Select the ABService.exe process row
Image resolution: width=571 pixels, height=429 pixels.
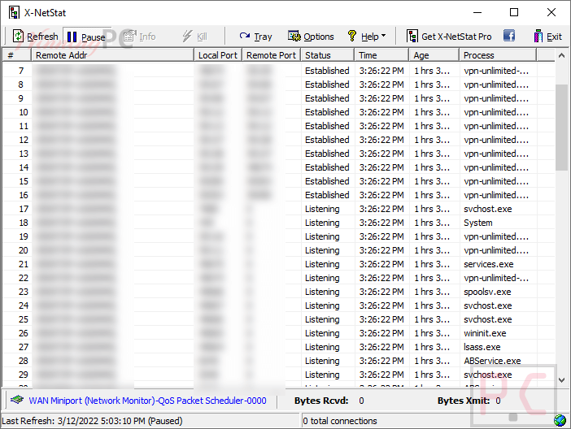tap(278, 361)
